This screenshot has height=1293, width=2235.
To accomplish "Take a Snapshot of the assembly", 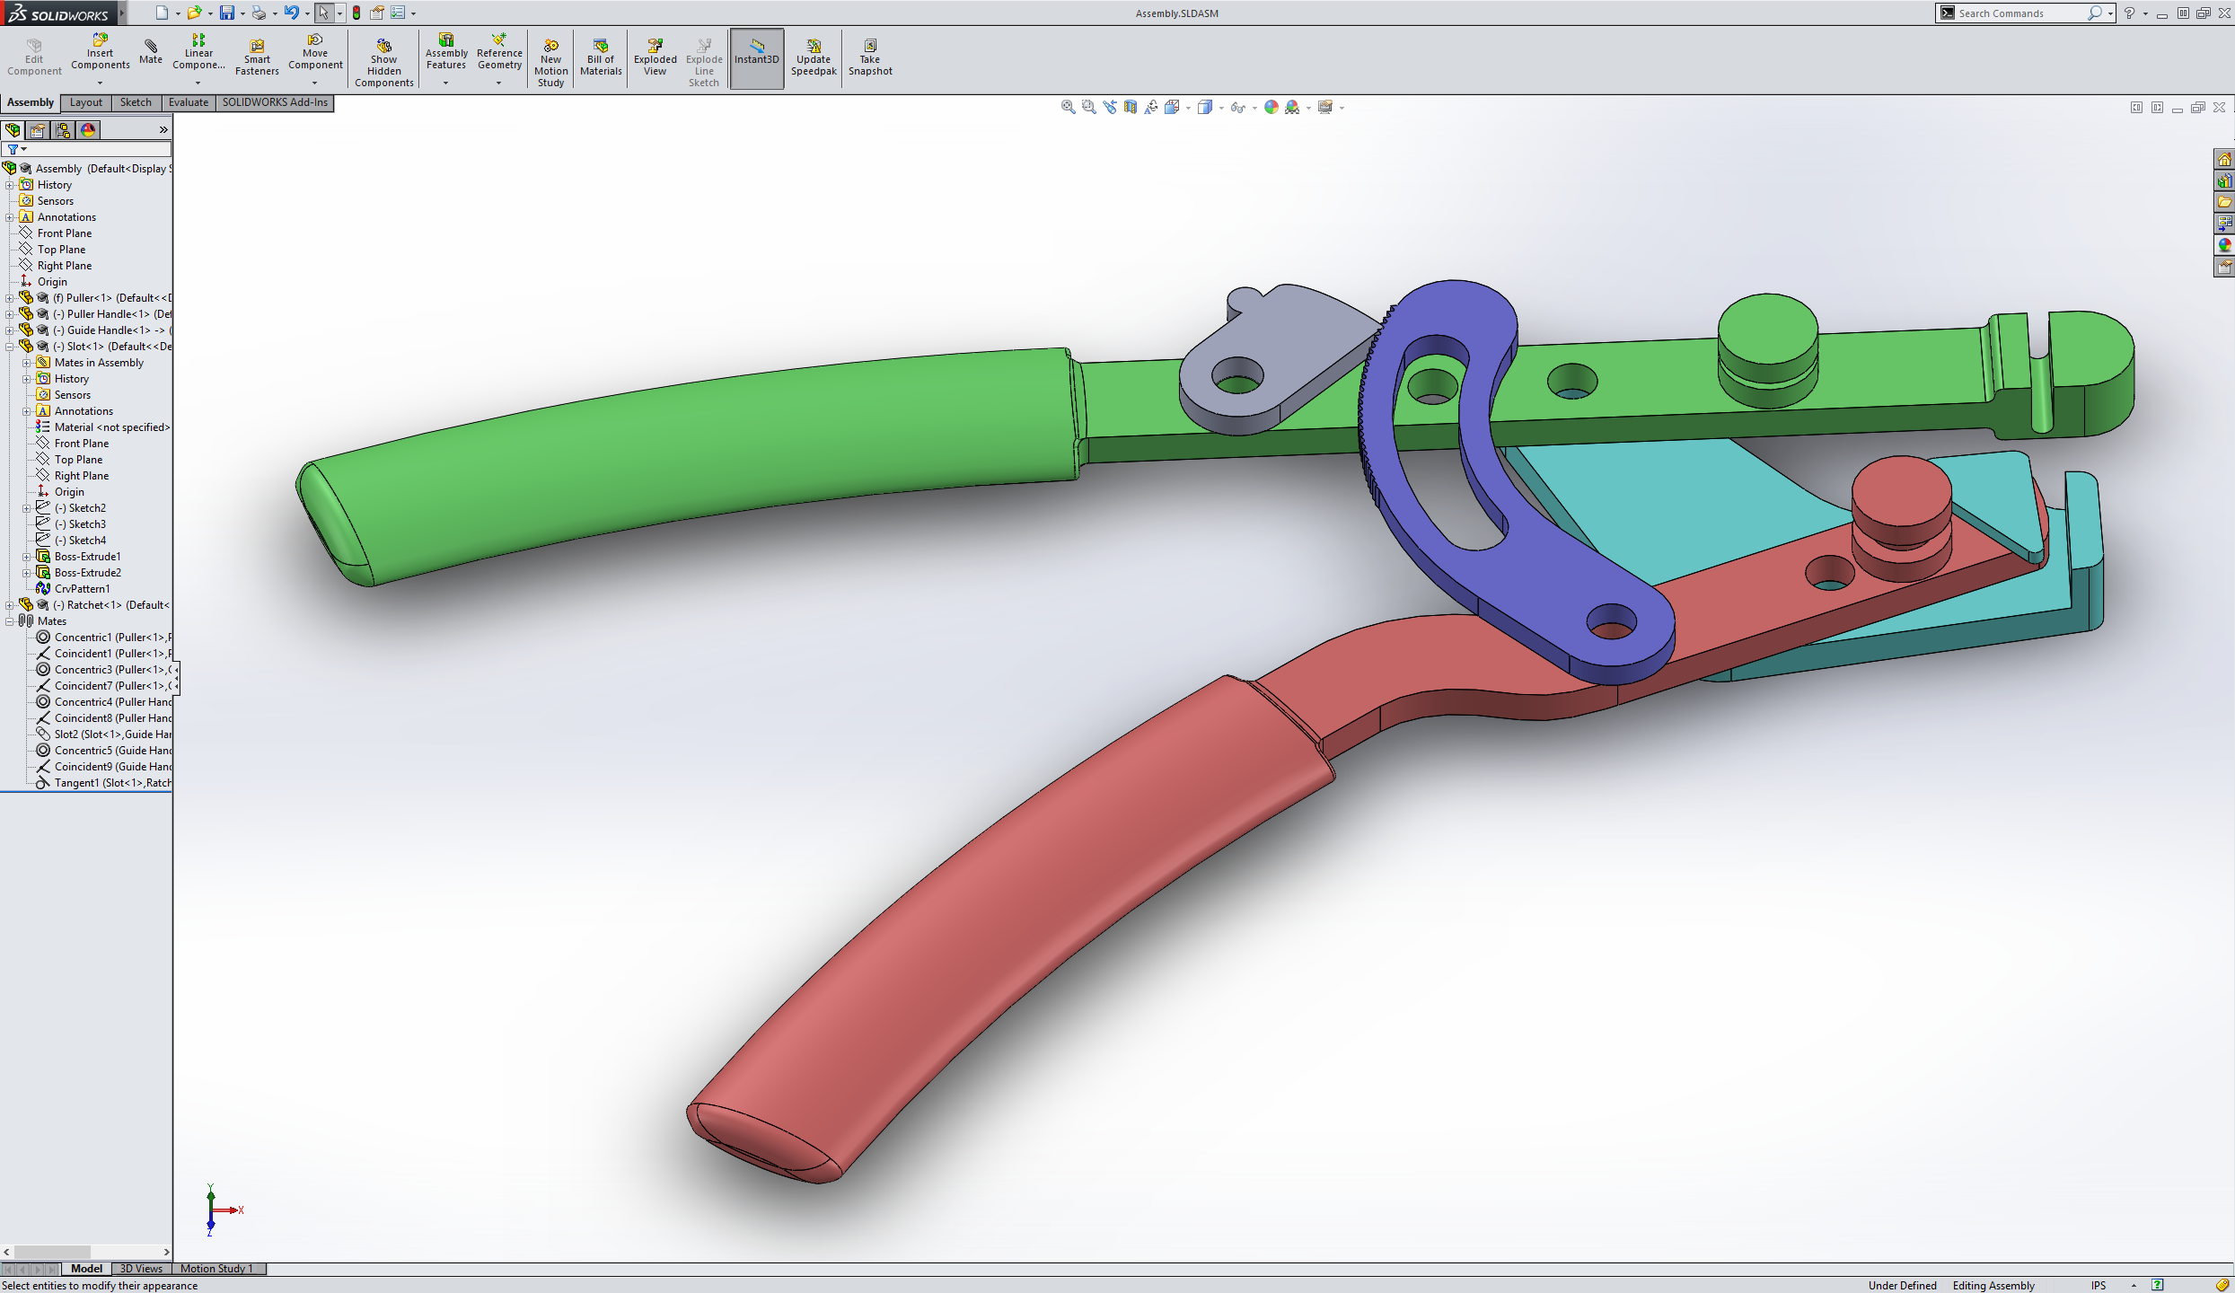I will (x=870, y=56).
